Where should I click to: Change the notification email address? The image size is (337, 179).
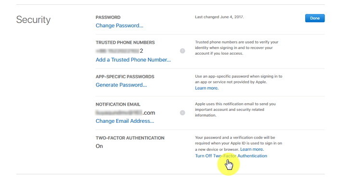point(125,121)
